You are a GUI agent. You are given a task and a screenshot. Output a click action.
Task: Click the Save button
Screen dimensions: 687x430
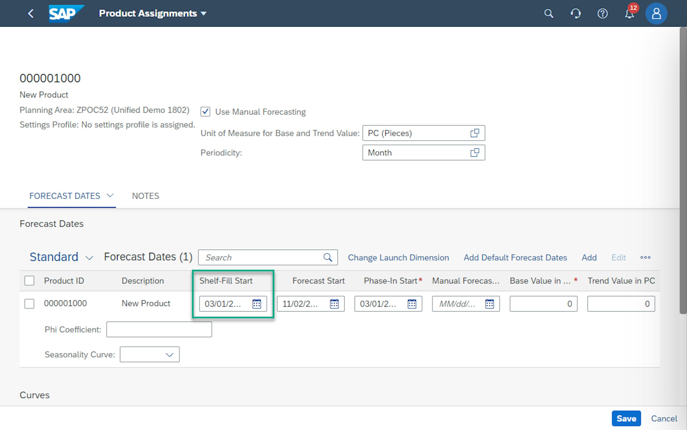[626, 418]
